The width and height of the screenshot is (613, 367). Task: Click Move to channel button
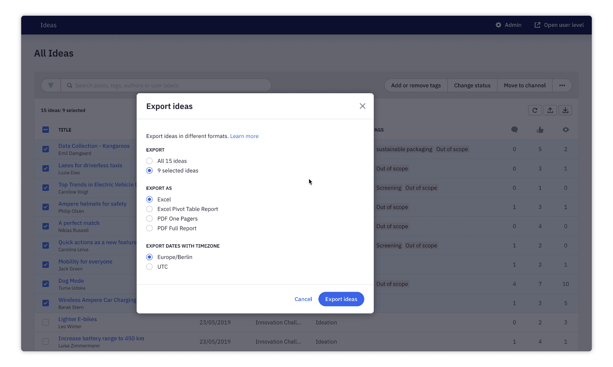524,86
